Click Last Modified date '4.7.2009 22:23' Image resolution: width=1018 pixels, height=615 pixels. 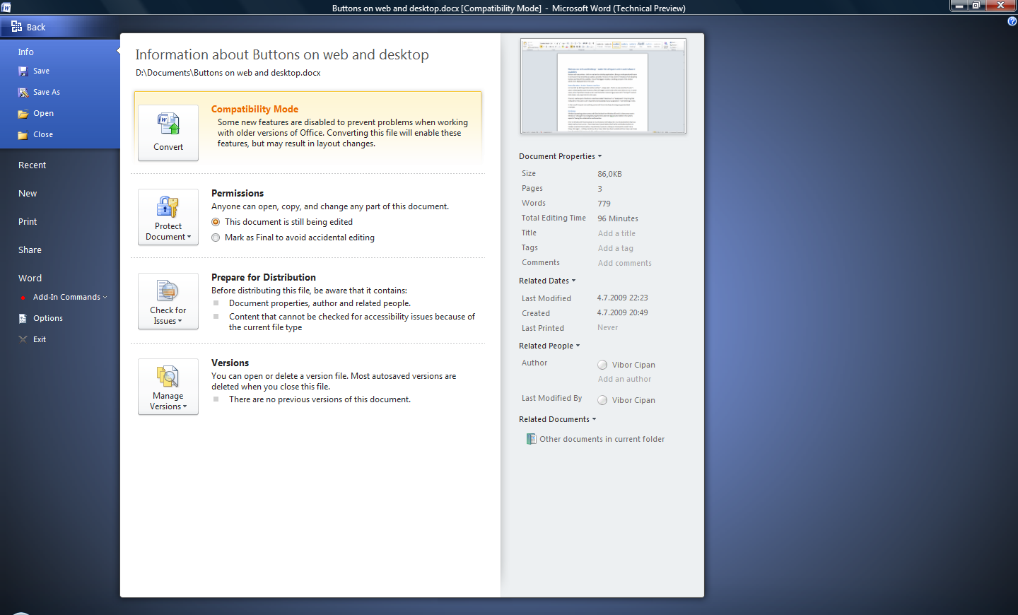point(622,298)
